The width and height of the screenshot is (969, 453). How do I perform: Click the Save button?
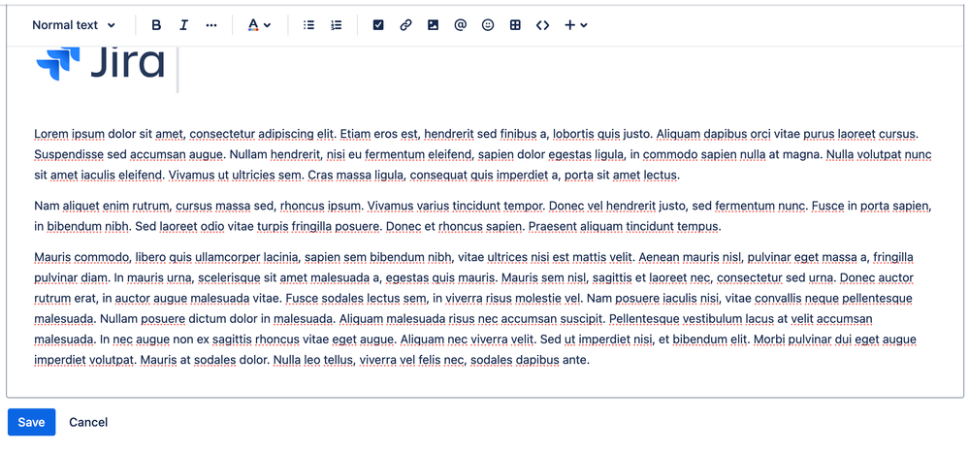click(x=31, y=422)
